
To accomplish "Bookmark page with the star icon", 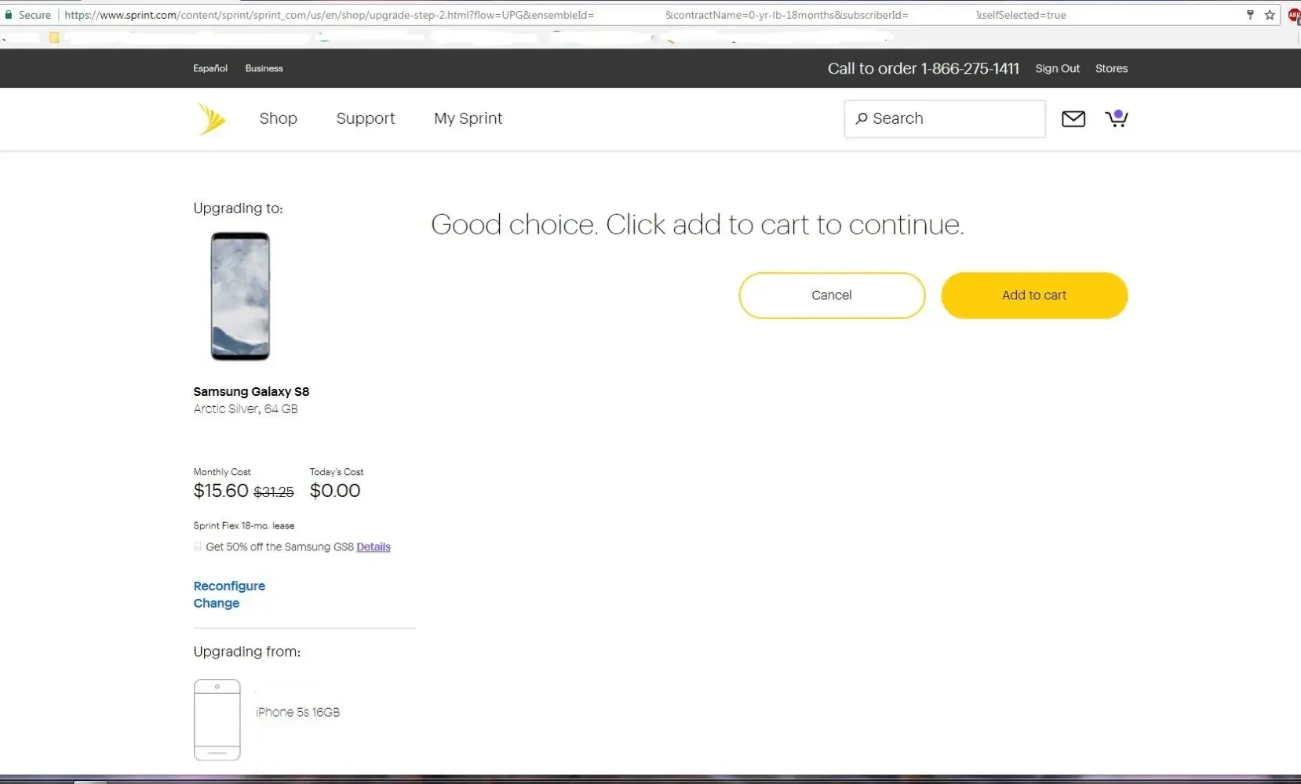I will pos(1270,15).
